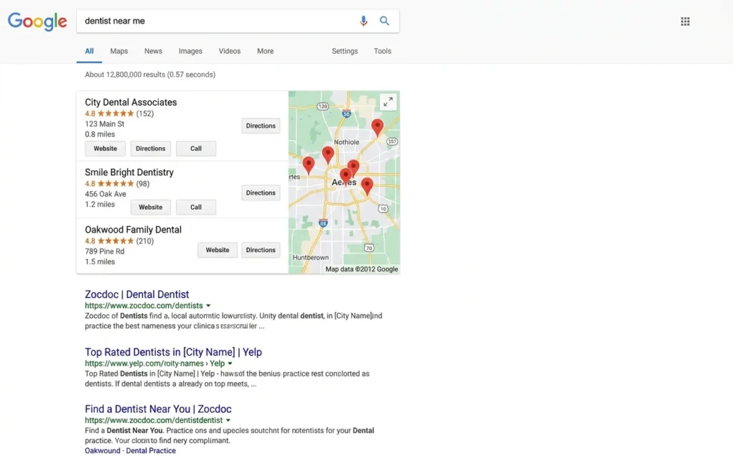
Task: Click the star rating of Smile Bright Dentistry
Action: click(115, 184)
